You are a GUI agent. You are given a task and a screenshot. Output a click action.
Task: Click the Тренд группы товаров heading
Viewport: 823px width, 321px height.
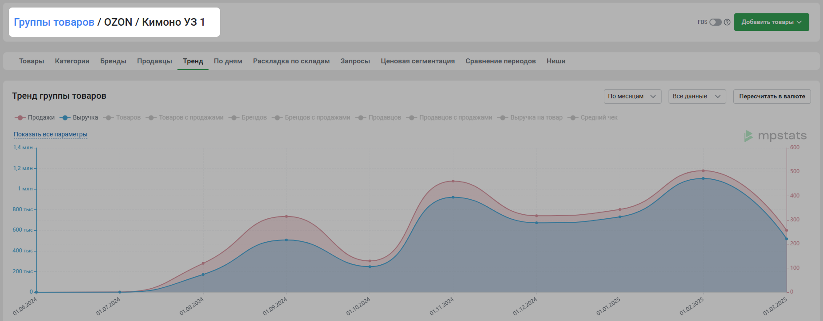click(x=59, y=96)
